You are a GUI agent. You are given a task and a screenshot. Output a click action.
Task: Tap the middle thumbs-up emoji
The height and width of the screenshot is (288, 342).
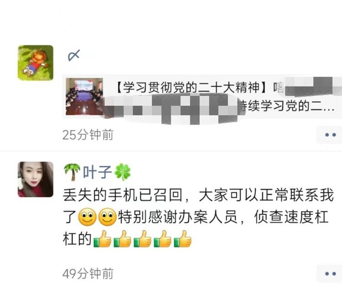point(142,239)
